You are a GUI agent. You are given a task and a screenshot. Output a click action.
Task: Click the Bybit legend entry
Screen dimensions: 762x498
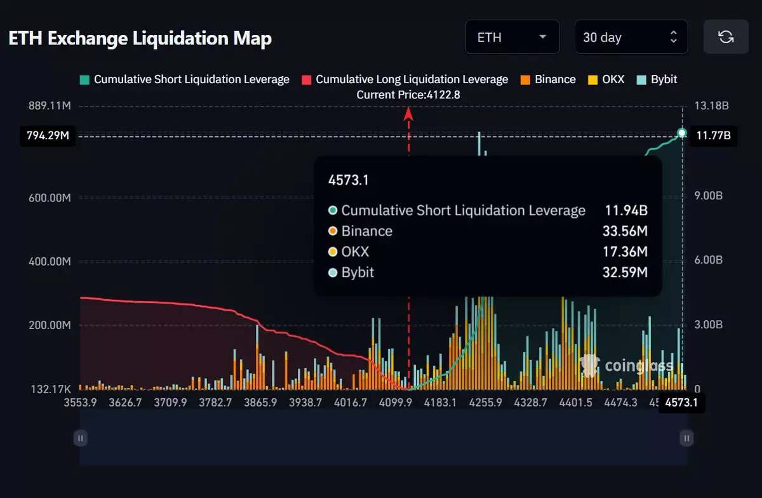(x=657, y=79)
